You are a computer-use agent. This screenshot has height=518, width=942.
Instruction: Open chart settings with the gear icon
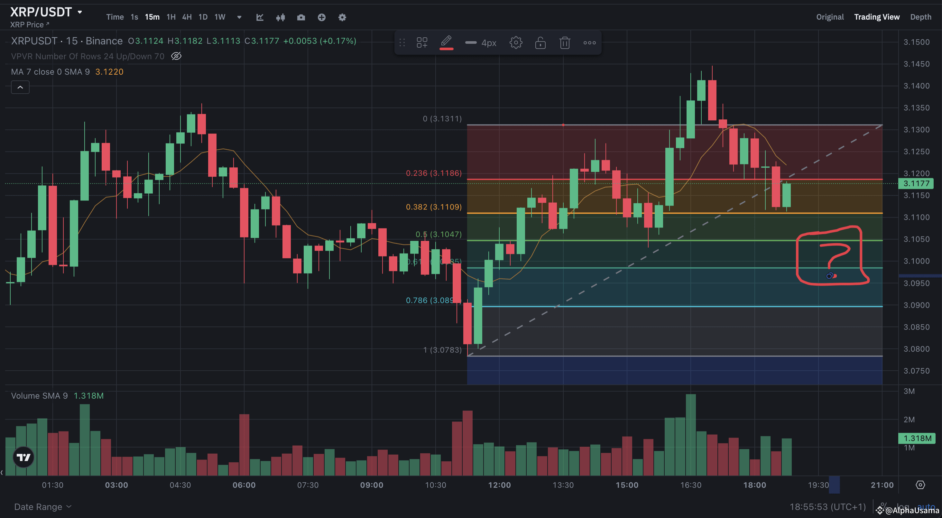pos(342,18)
